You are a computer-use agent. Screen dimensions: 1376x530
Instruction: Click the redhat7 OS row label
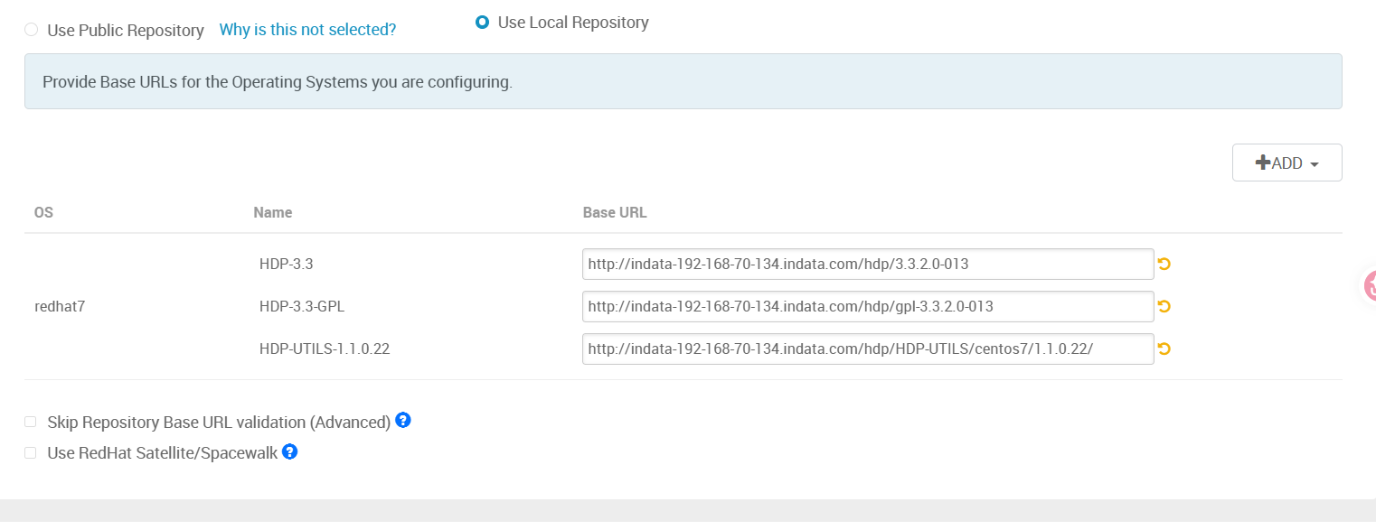[60, 307]
